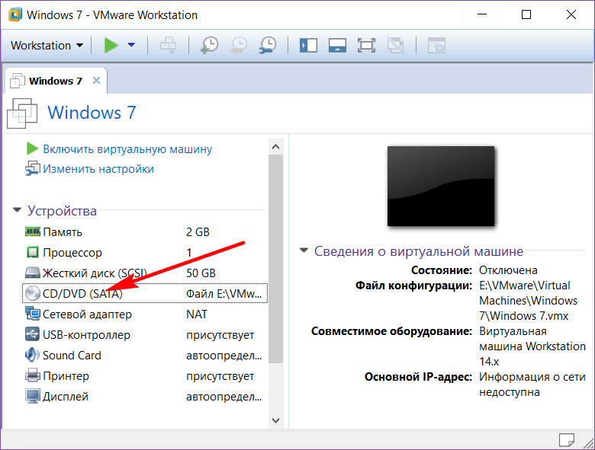595x450 pixels.
Task: Close the Windows 7 tab
Action: pyautogui.click(x=96, y=80)
